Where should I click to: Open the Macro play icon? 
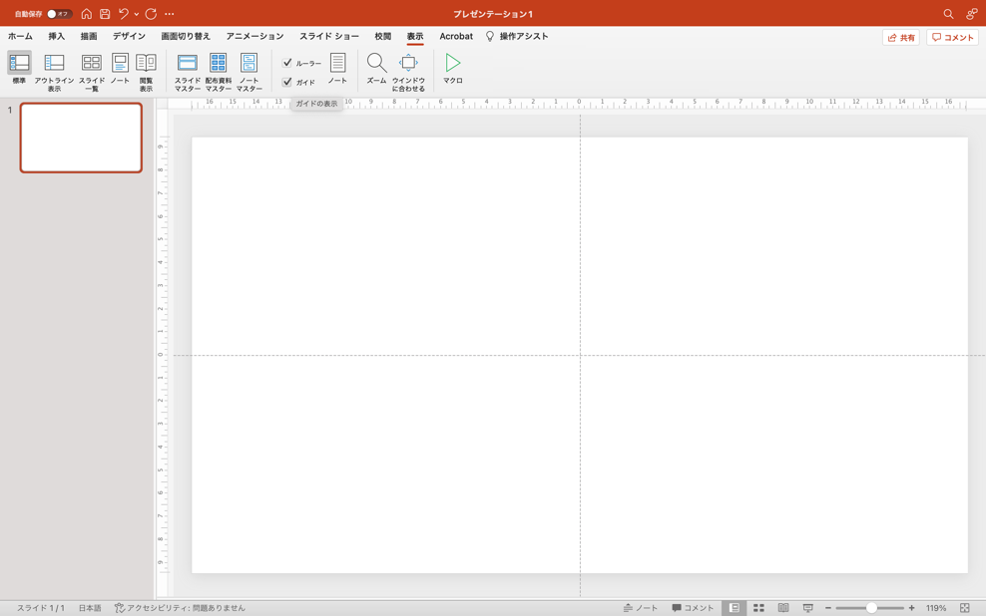[453, 64]
